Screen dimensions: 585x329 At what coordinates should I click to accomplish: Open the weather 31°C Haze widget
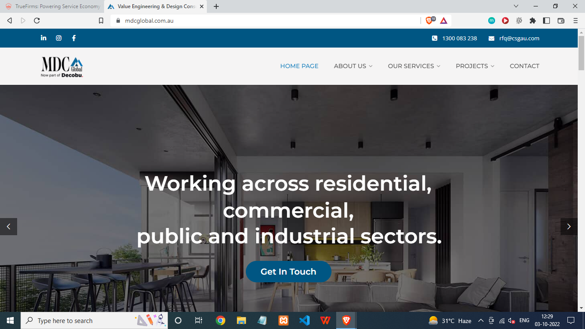450,320
